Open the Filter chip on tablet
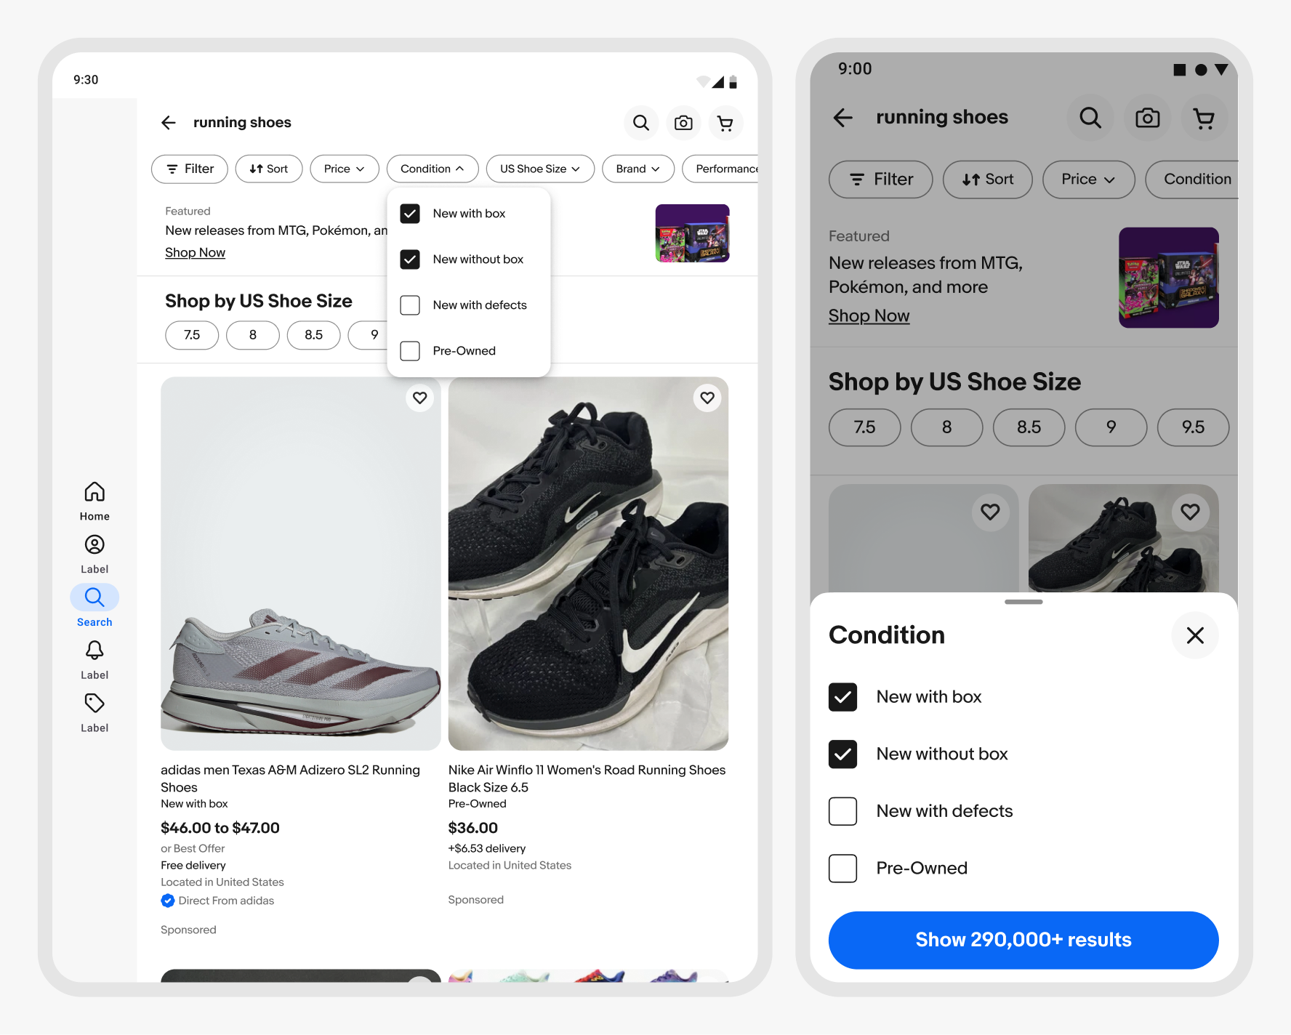Viewport: 1291px width, 1035px height. [190, 169]
